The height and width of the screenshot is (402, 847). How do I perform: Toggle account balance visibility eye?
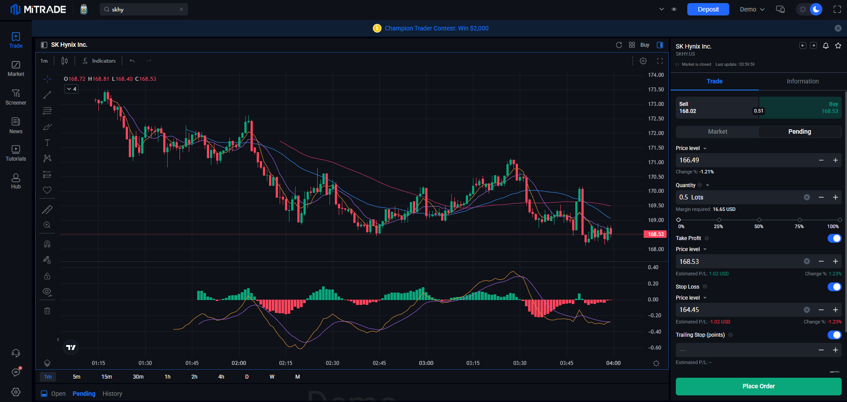(x=674, y=9)
